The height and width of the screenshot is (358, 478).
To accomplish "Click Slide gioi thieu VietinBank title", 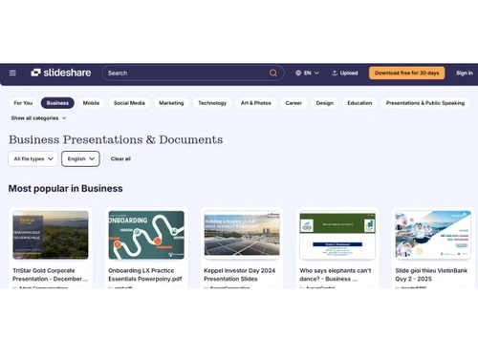I will click(x=431, y=275).
